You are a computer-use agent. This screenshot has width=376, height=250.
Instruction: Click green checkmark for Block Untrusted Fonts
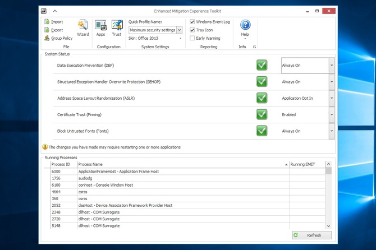pyautogui.click(x=262, y=131)
